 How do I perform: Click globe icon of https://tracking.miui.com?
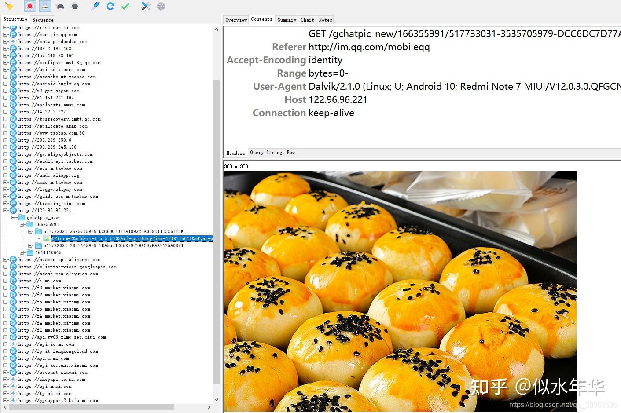pos(13,203)
